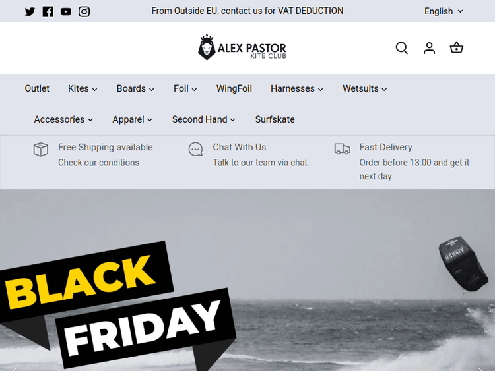This screenshot has height=371, width=495.
Task: Click the free shipping box icon
Action: tap(41, 149)
